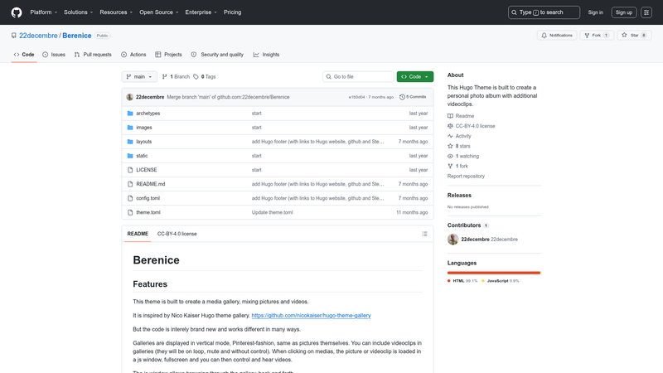The image size is (663, 373).
Task: Open the images folder
Action: point(143,128)
